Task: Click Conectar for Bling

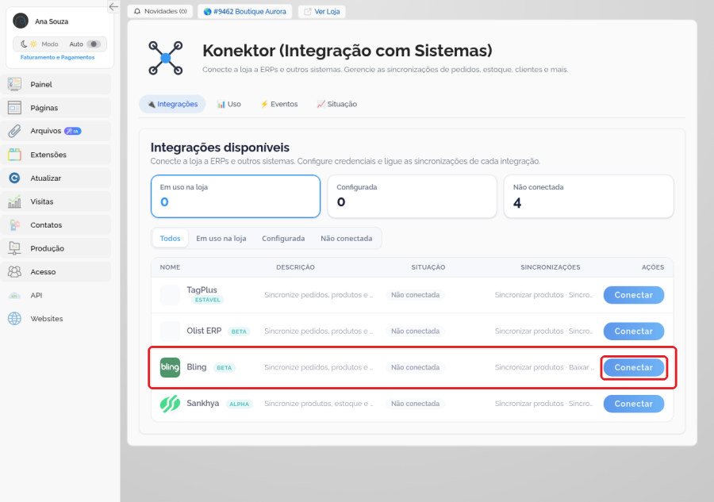Action: (x=634, y=367)
